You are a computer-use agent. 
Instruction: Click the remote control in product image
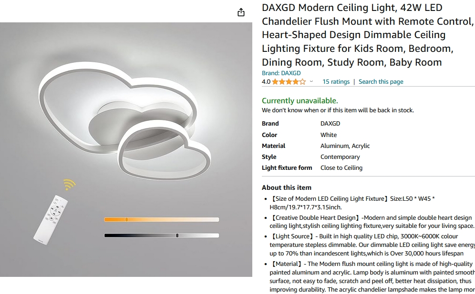pos(50,220)
